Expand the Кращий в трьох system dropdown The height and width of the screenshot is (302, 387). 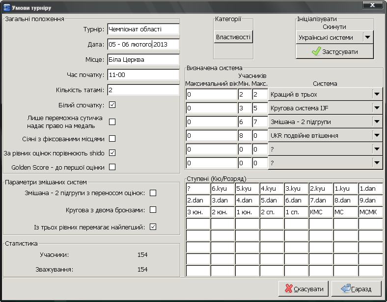tap(377, 94)
